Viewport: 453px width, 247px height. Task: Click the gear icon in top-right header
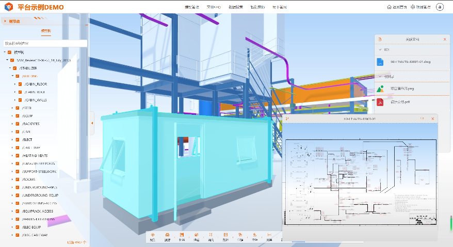pyautogui.click(x=413, y=7)
